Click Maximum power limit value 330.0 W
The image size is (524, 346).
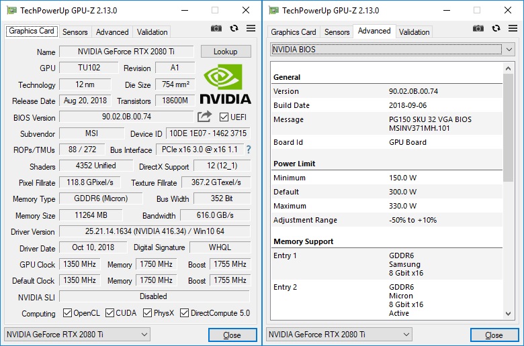coord(402,207)
